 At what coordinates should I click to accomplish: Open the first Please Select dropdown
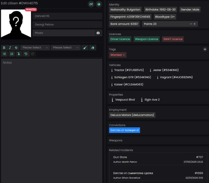click(x=35, y=48)
